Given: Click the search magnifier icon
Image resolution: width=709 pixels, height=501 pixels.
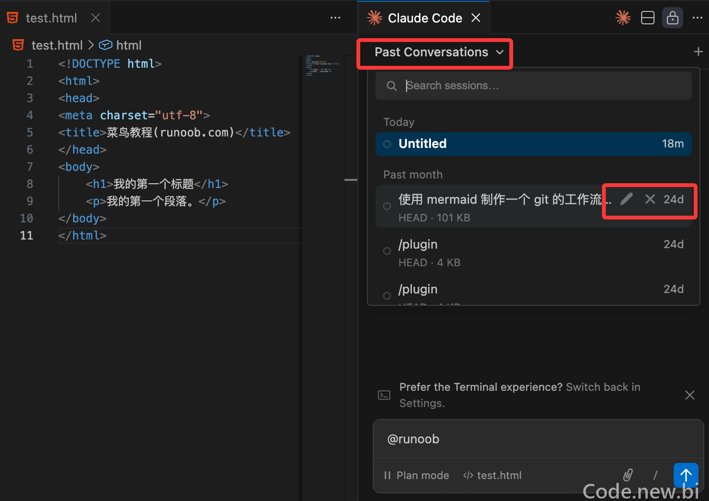Looking at the screenshot, I should coord(392,86).
